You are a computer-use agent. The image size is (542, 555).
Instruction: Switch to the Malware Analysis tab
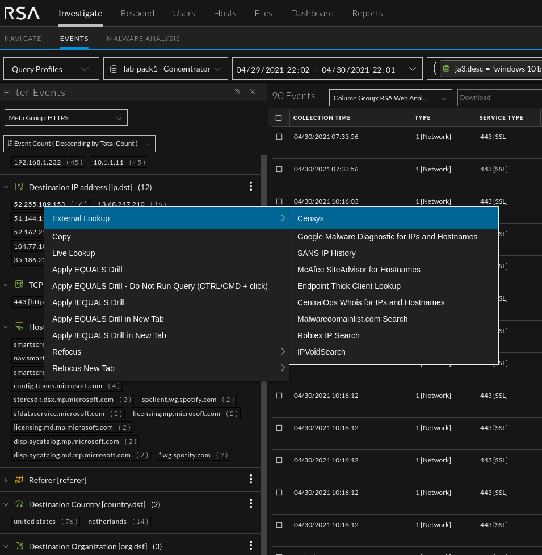tap(143, 39)
